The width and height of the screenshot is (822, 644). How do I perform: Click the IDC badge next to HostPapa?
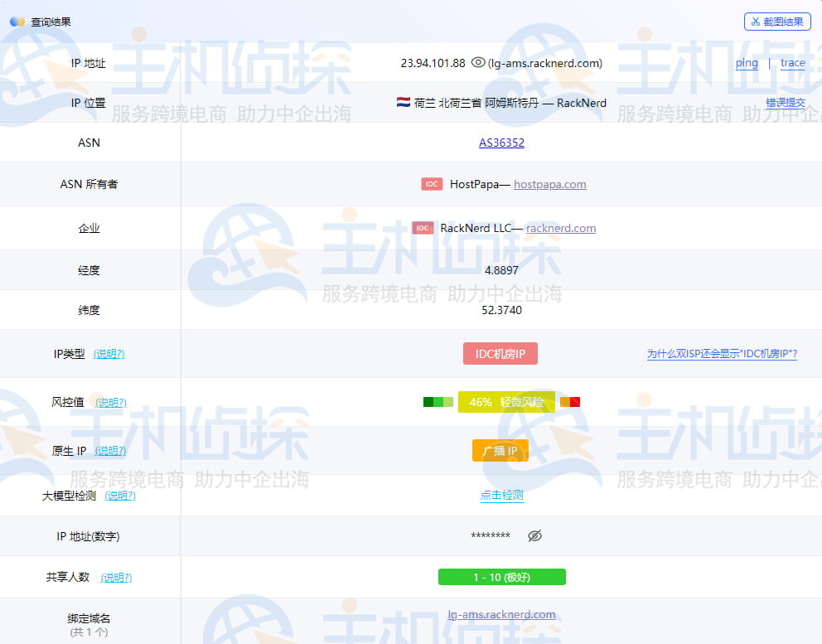click(432, 184)
